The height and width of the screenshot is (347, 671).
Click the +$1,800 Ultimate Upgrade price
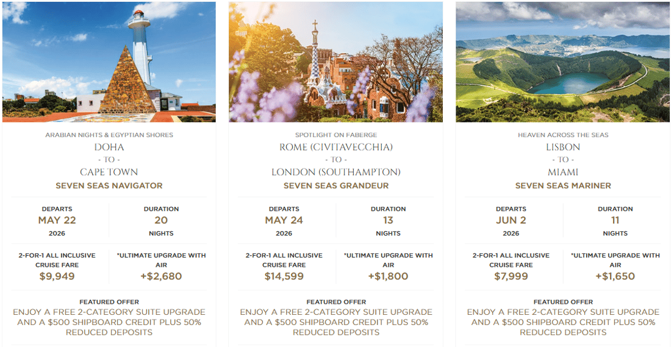(388, 276)
